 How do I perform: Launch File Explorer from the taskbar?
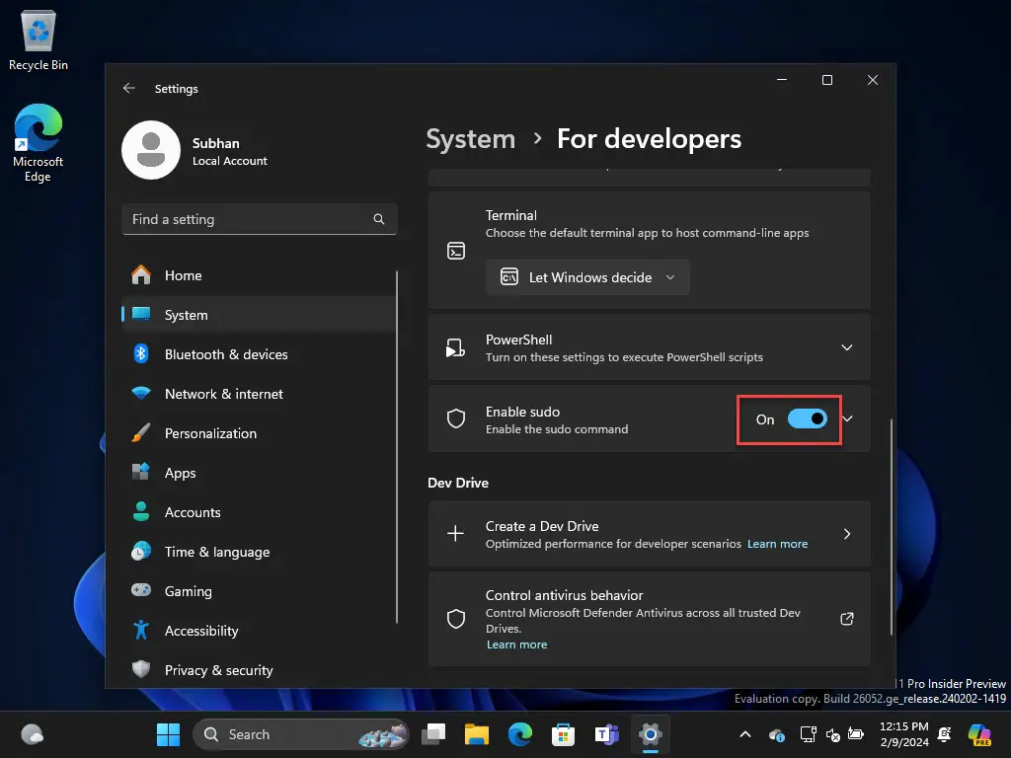coord(477,734)
